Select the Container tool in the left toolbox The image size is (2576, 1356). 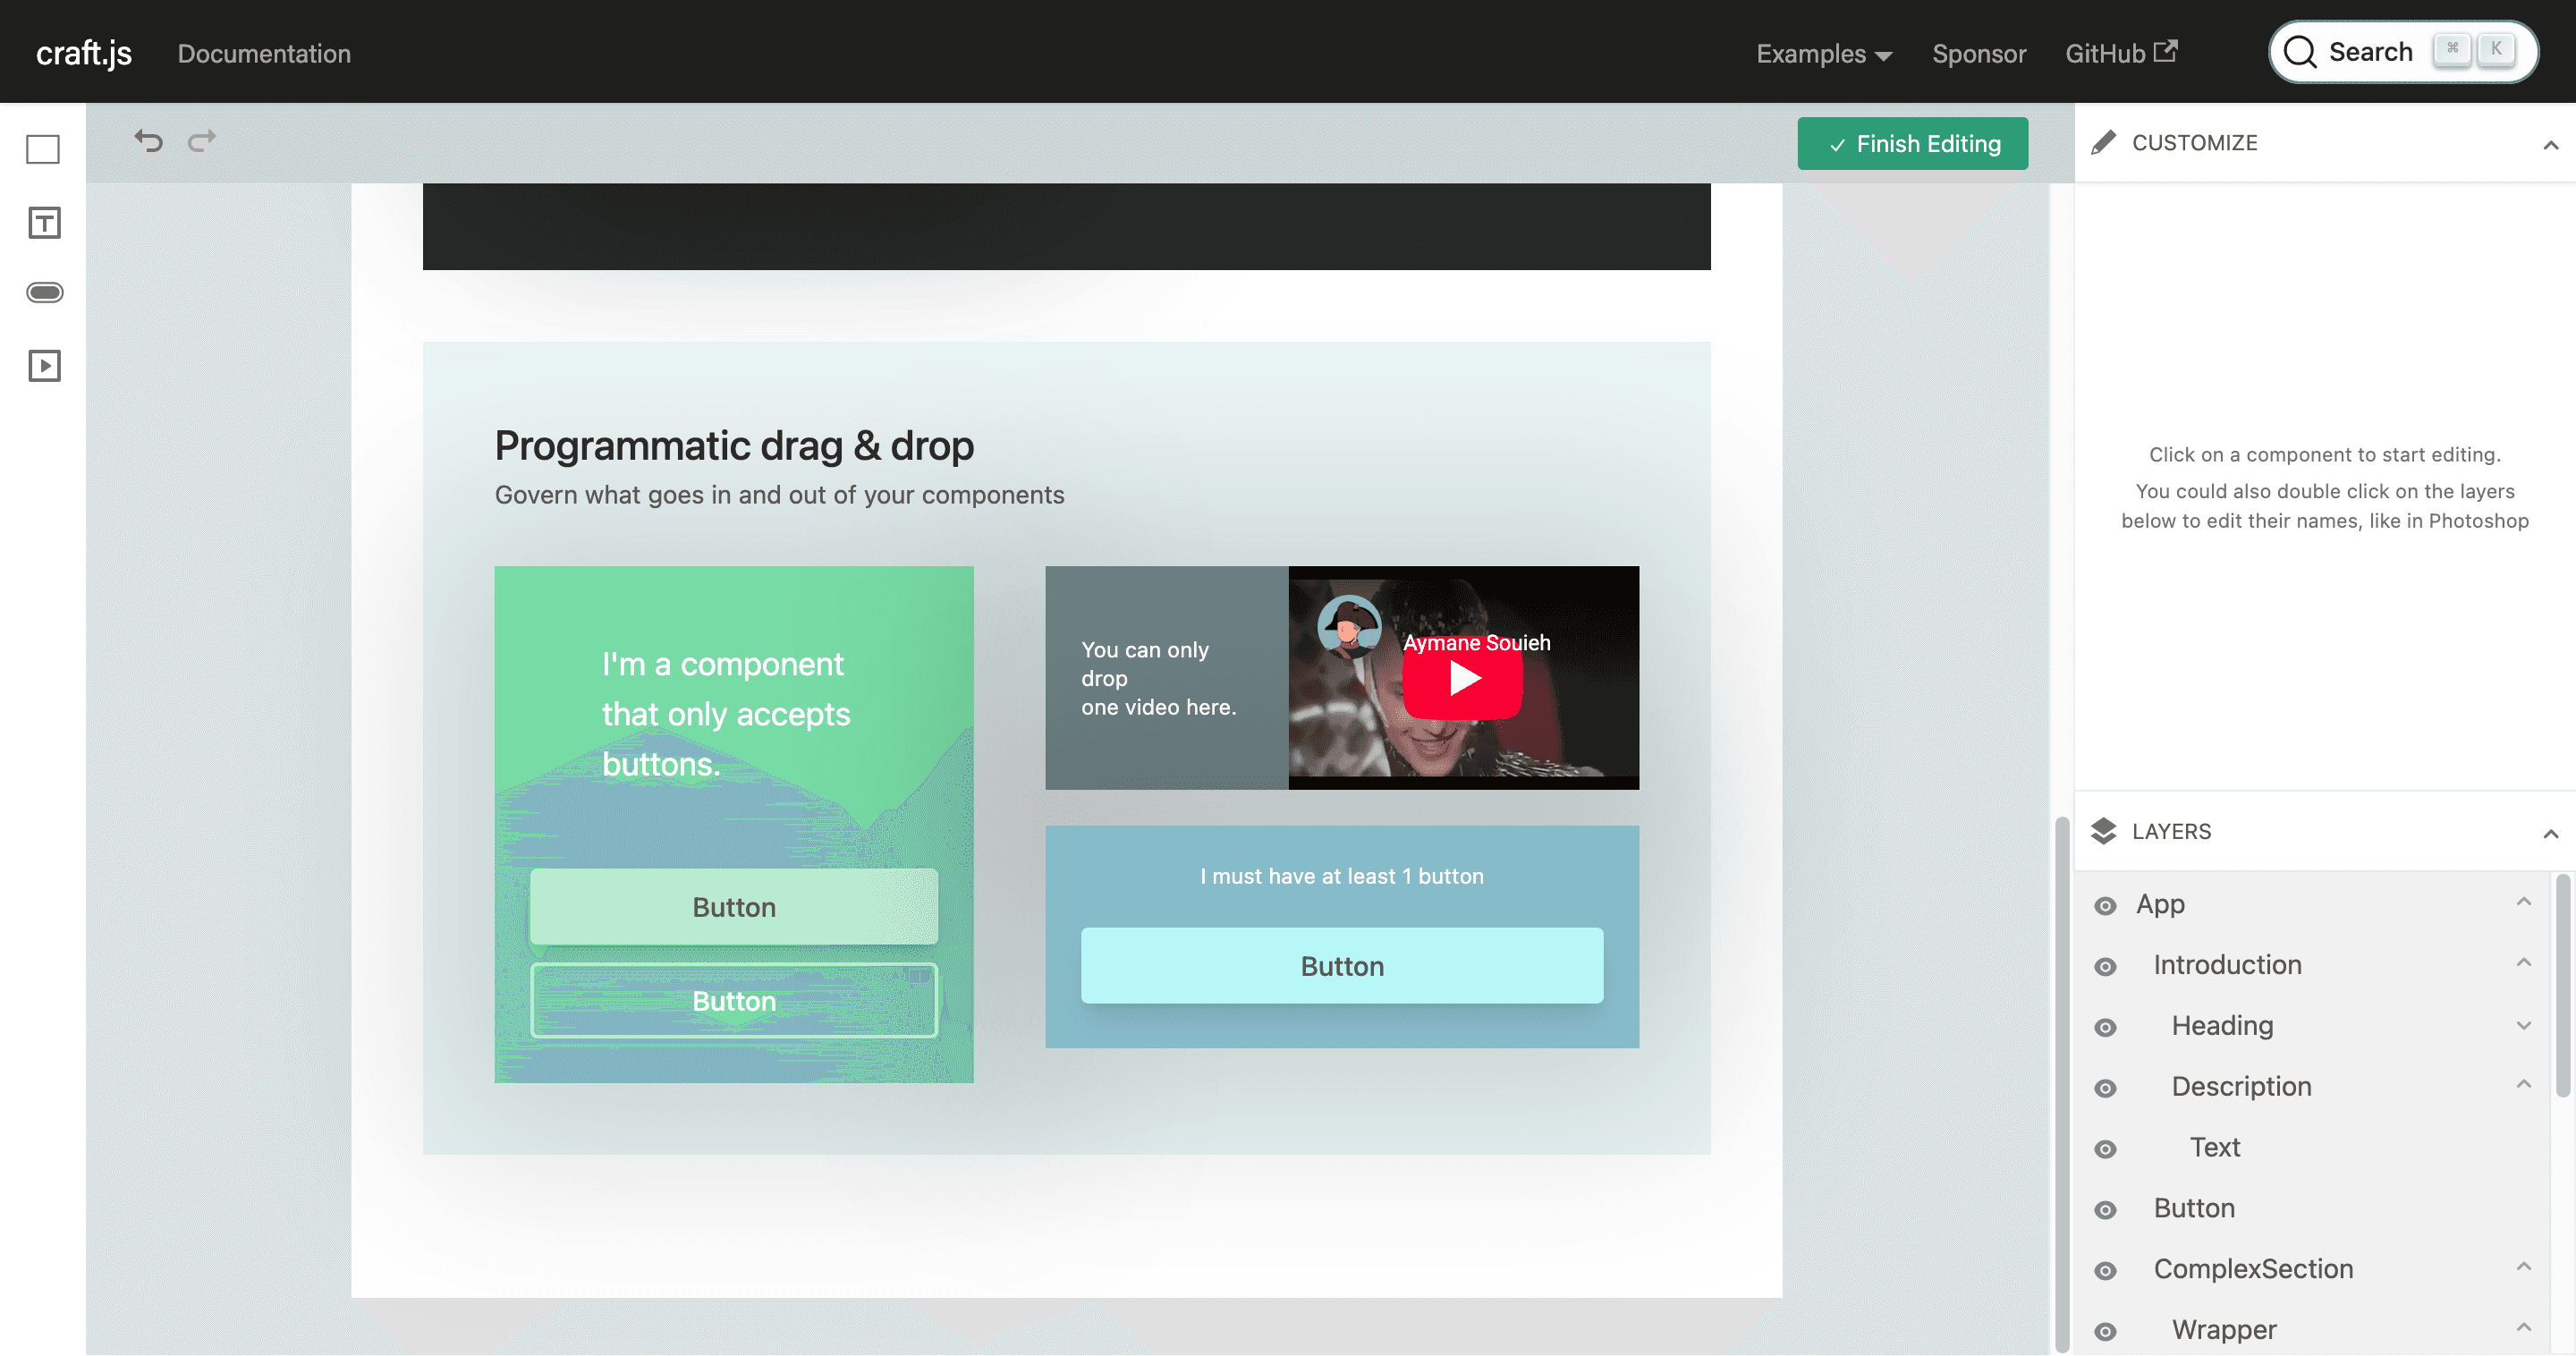[43, 149]
